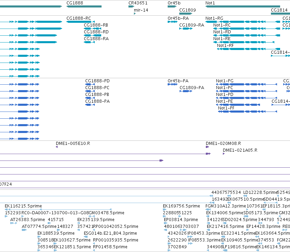This screenshot has height=252, width=290.
Task: Click EST EK121851.5prime
Action: (x=72, y=247)
